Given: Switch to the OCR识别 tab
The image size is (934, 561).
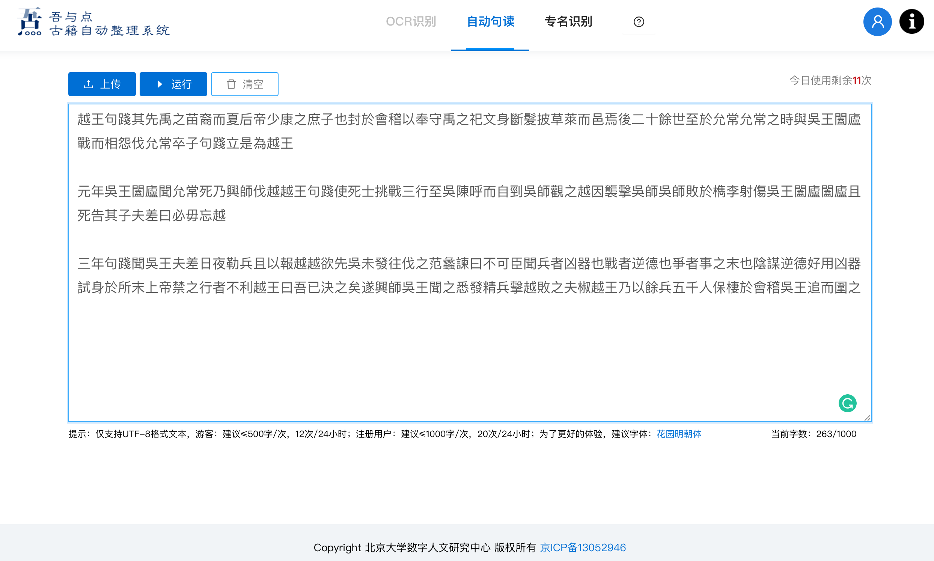Looking at the screenshot, I should coord(411,21).
